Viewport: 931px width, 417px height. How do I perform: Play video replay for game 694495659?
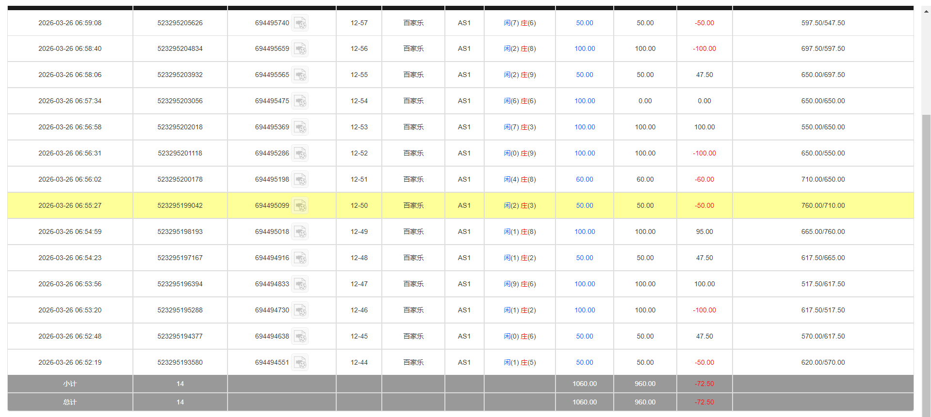point(300,49)
